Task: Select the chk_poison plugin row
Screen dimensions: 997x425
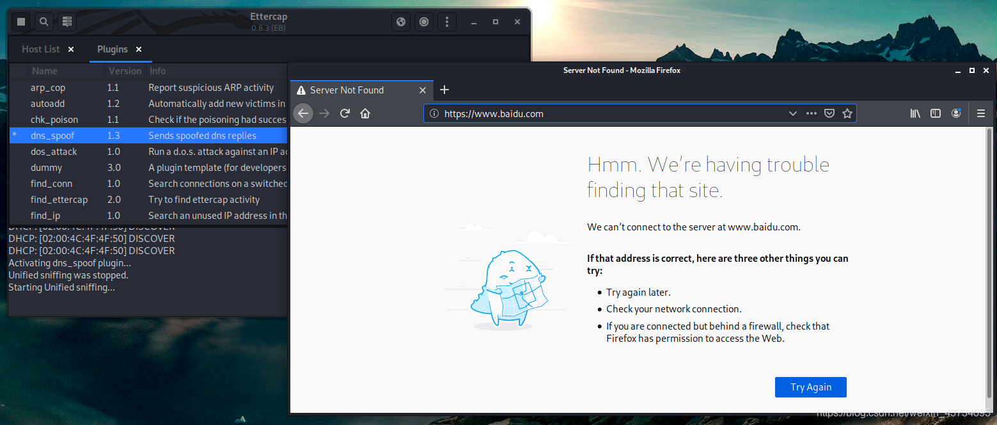Action: pyautogui.click(x=148, y=120)
